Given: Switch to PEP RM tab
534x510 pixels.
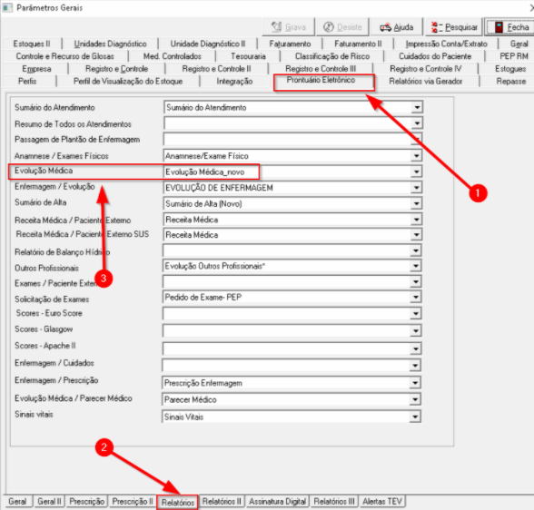Looking at the screenshot, I should click(514, 56).
